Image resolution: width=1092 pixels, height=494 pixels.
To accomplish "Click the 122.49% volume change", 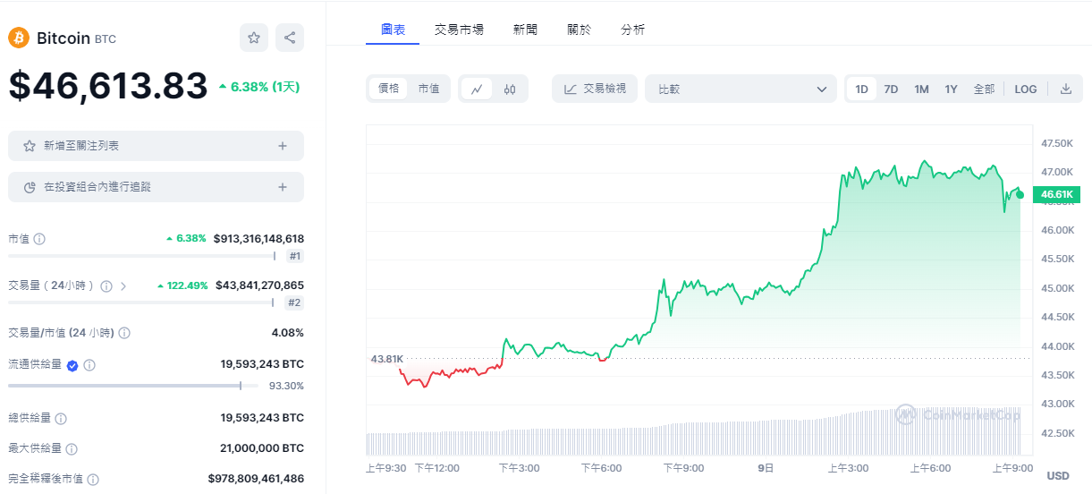I will click(x=182, y=285).
